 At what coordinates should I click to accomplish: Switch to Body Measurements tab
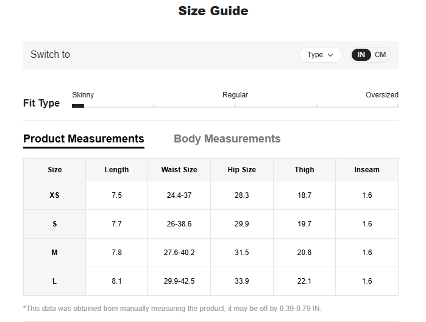[227, 139]
